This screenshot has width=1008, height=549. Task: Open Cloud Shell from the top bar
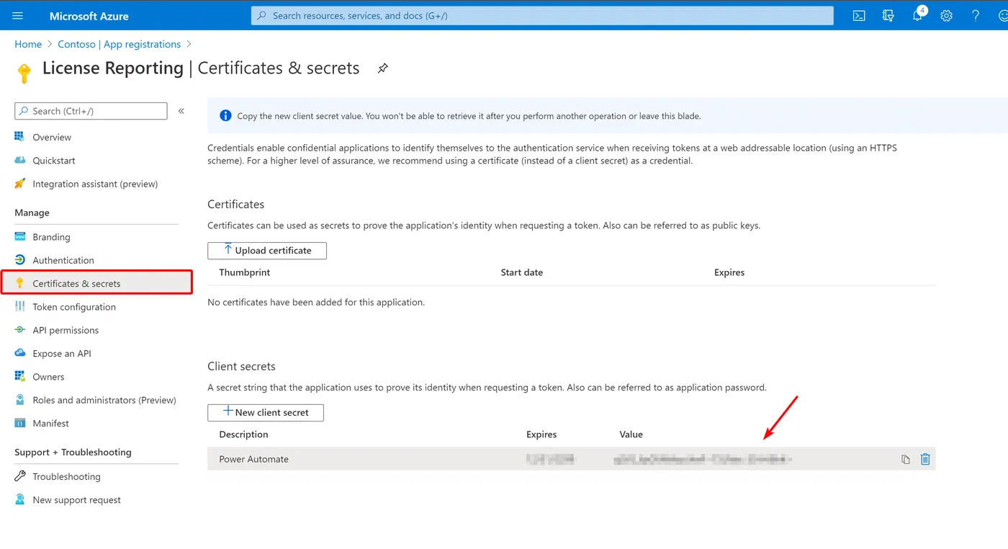coord(859,15)
